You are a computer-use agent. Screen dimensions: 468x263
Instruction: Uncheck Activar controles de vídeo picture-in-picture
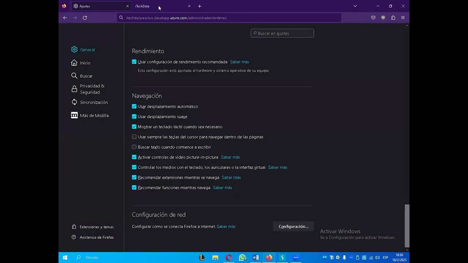(x=134, y=157)
